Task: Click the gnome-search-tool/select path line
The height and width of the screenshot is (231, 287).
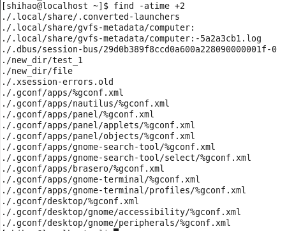Action: 126,158
